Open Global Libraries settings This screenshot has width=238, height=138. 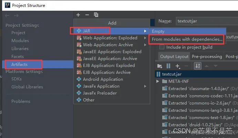[x=27, y=87]
